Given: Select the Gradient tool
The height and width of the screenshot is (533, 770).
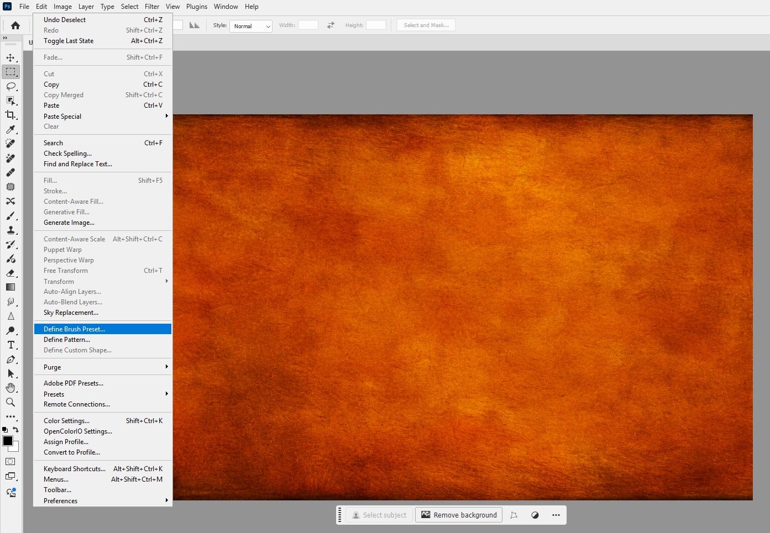Looking at the screenshot, I should pyautogui.click(x=11, y=287).
